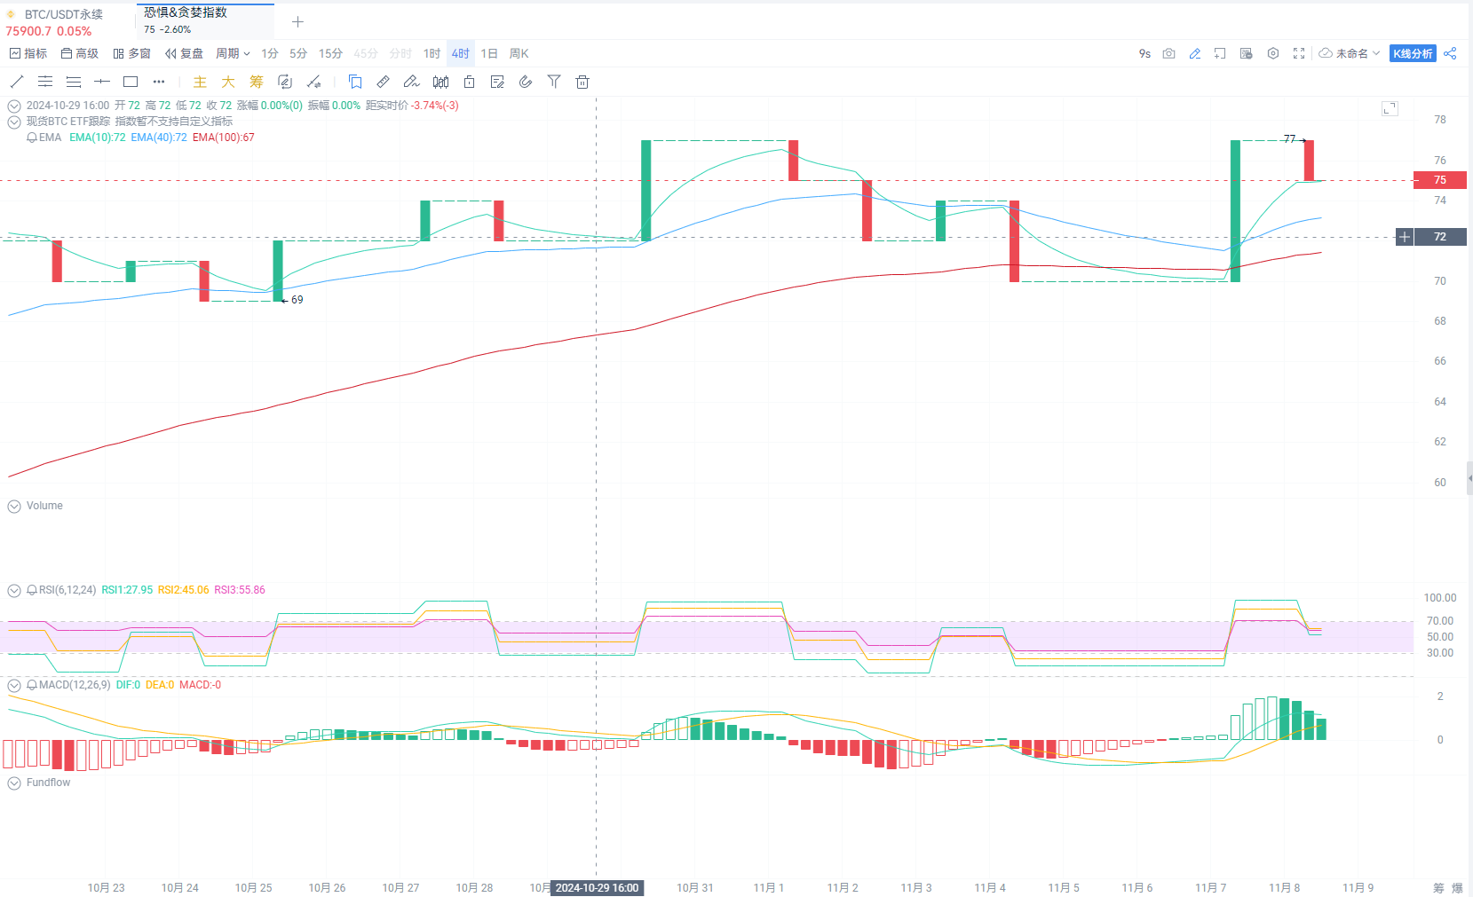
Task: Select the rectangle drawing tool
Action: click(x=131, y=82)
